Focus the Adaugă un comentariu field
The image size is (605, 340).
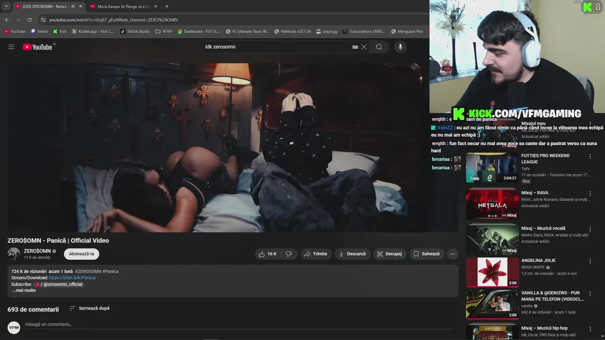pos(239,324)
